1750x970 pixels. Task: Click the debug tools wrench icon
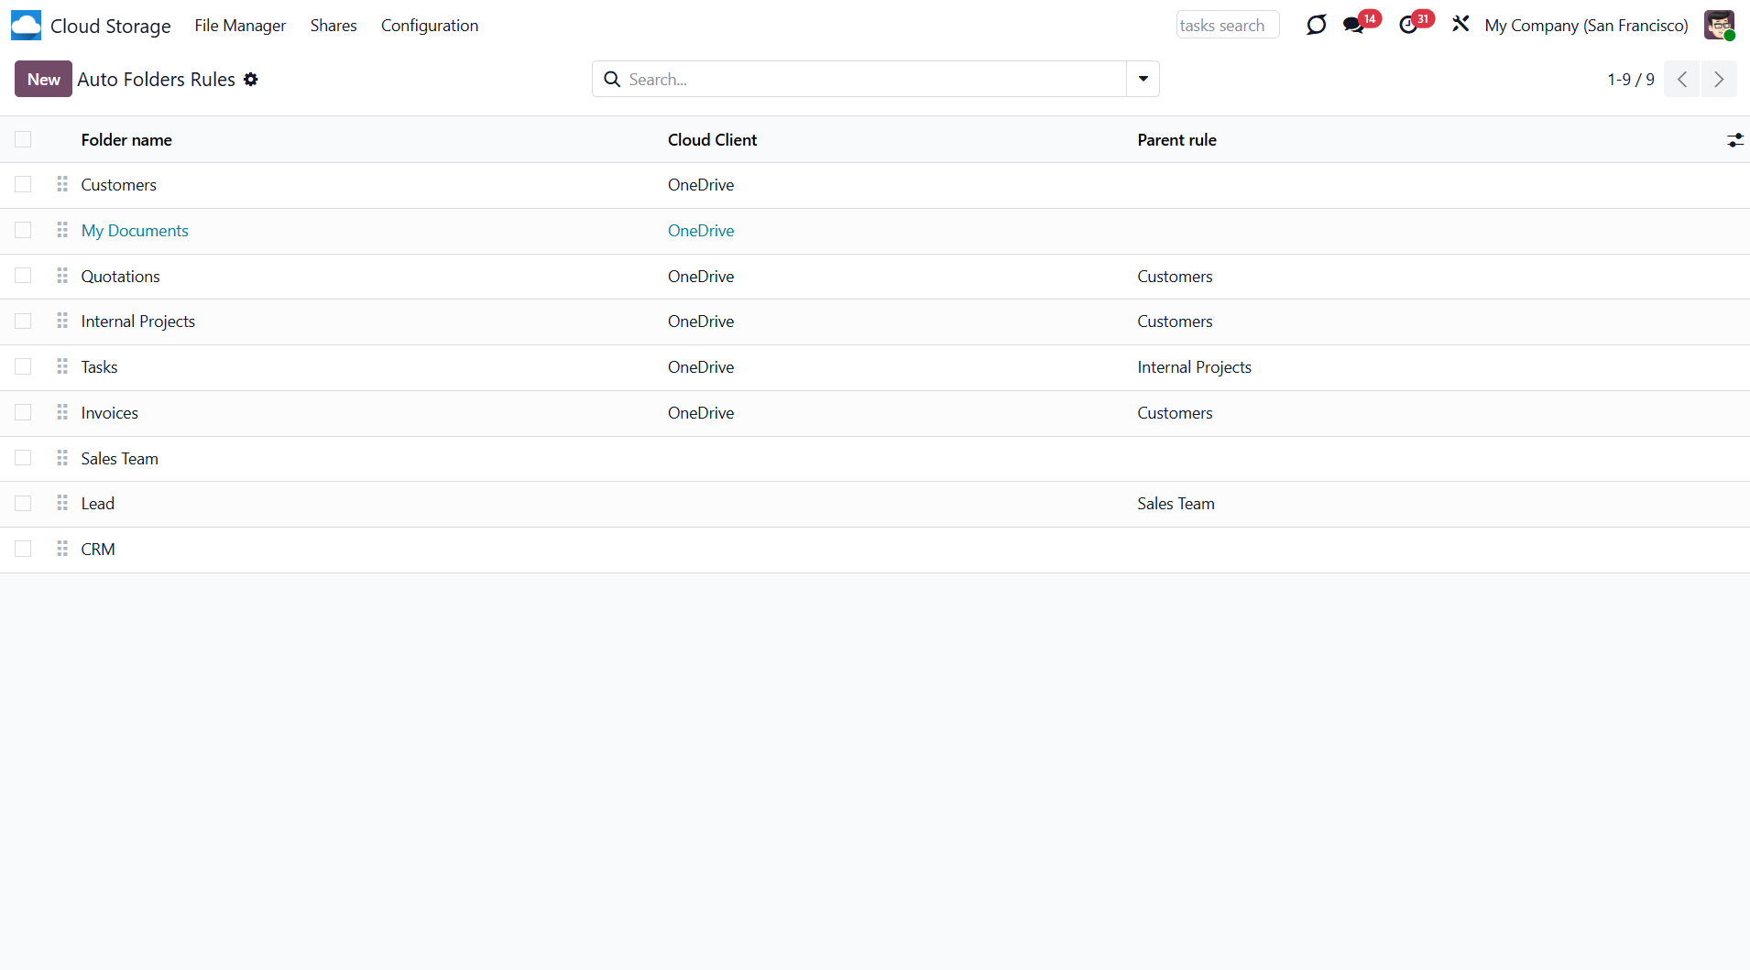click(x=1460, y=25)
